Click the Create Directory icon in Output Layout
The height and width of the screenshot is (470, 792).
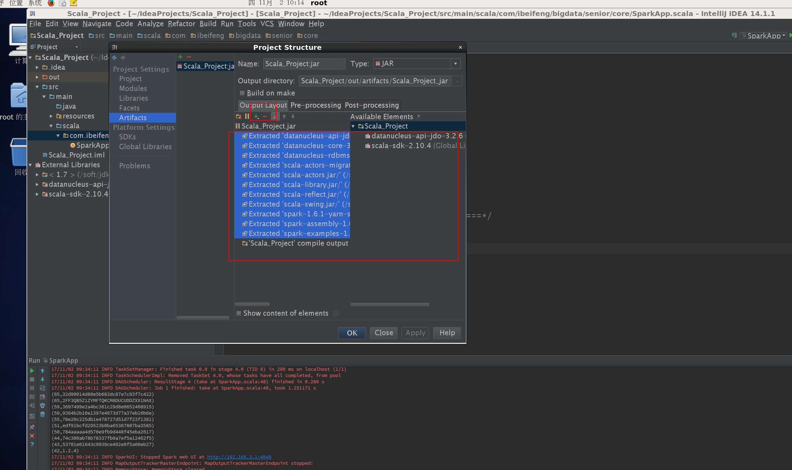[239, 116]
